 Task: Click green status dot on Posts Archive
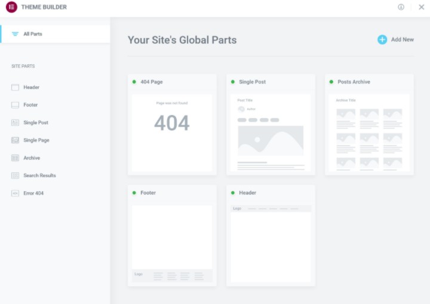[331, 82]
